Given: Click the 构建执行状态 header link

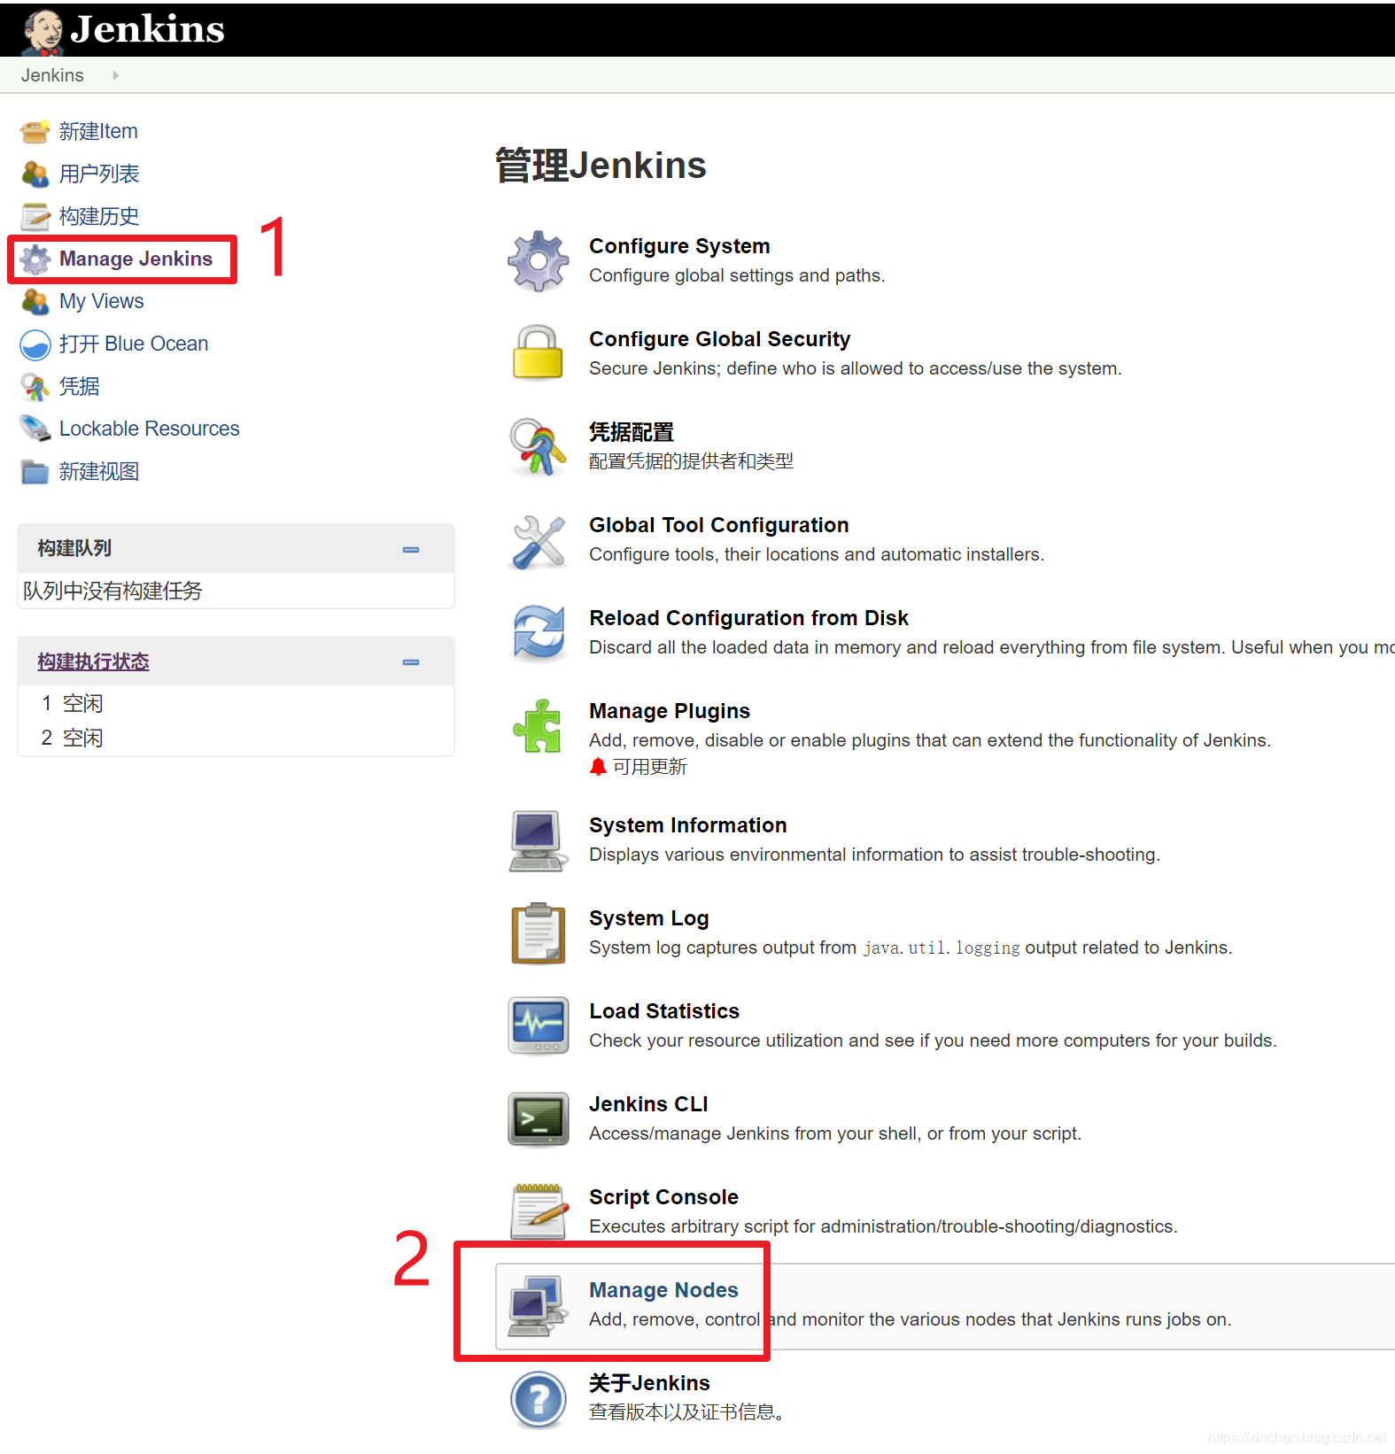Looking at the screenshot, I should (x=93, y=661).
